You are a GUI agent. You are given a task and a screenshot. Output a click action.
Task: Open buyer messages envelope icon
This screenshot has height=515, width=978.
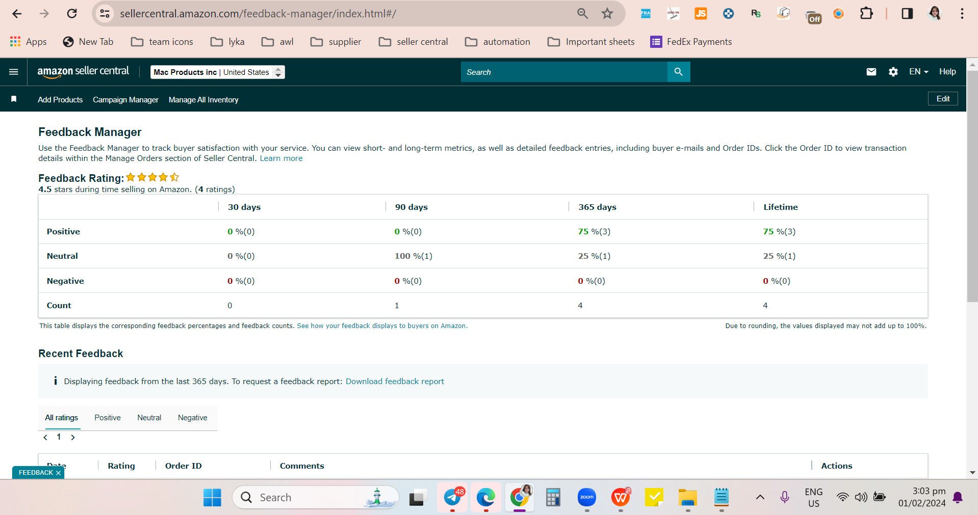pyautogui.click(x=871, y=72)
